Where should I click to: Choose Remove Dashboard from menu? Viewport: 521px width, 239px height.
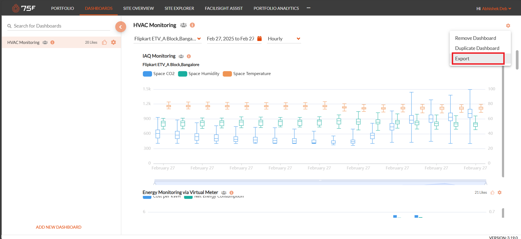pos(480,38)
